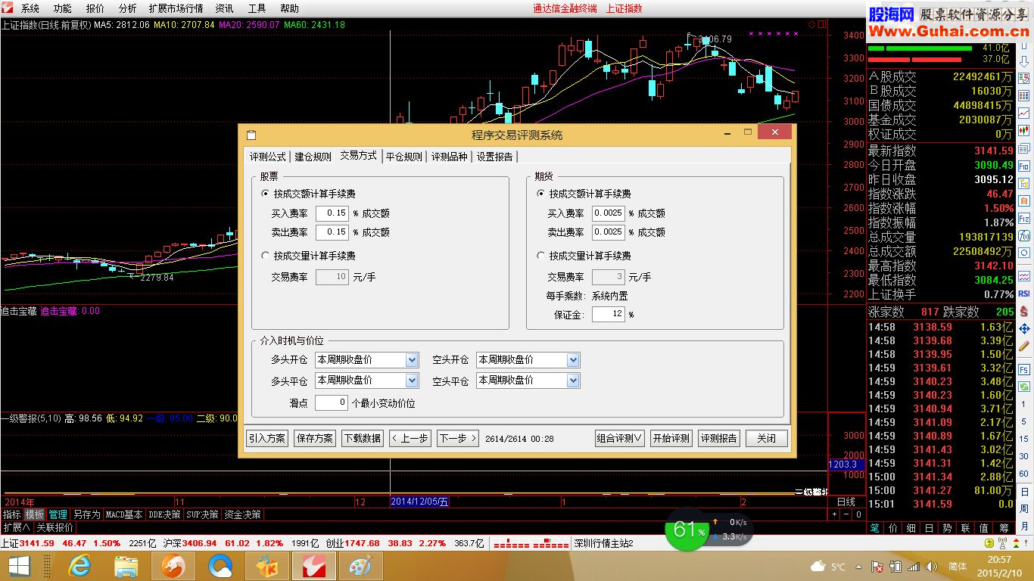The width and height of the screenshot is (1034, 581).
Task: Go to next step with 下一步
Action: (x=457, y=438)
